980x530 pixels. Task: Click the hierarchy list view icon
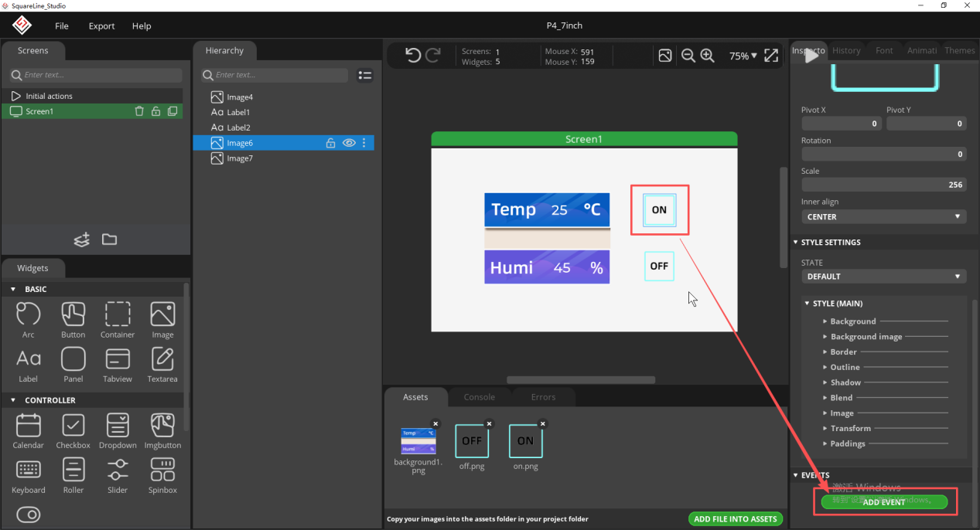point(365,75)
